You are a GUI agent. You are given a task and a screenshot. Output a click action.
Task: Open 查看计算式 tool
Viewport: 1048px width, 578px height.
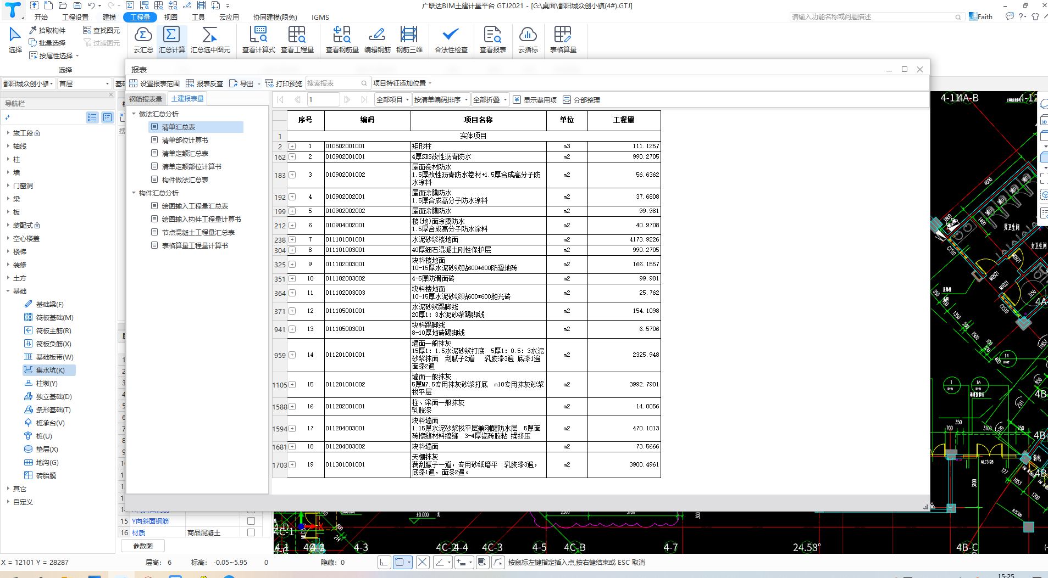coord(258,40)
